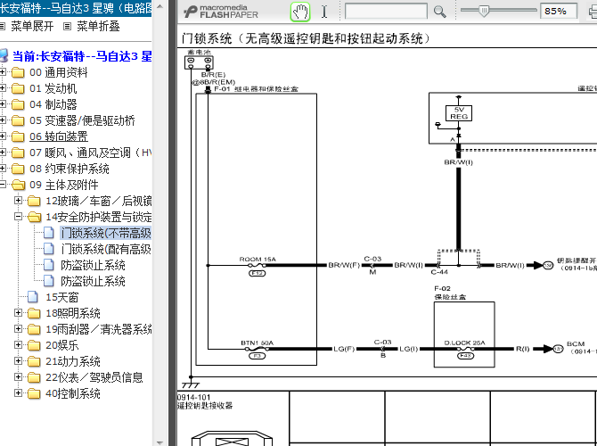Click the D.LOCK 25A fuse label

465,343
